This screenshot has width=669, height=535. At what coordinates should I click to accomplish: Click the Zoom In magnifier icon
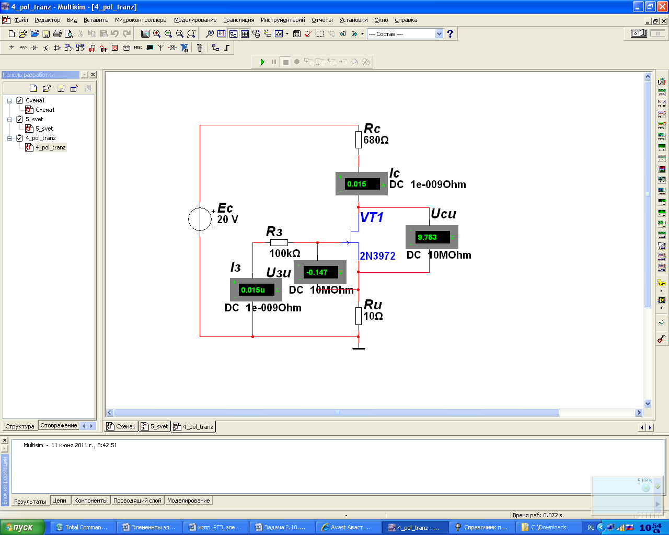(157, 33)
